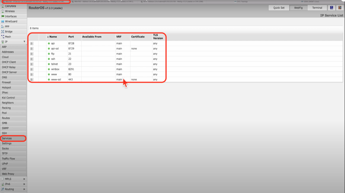Viewport: 345px width, 193px height.
Task: Click the Bridge menu icon
Action: (3, 32)
